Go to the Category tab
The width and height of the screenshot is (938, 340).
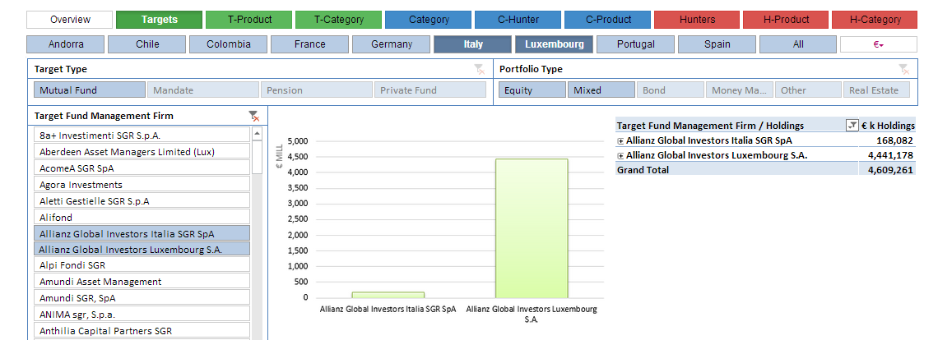(x=429, y=20)
